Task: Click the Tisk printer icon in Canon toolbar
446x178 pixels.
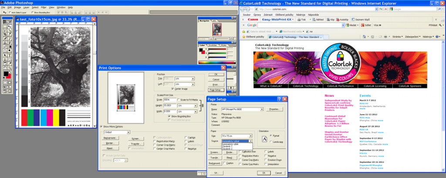Action: click(x=299, y=20)
